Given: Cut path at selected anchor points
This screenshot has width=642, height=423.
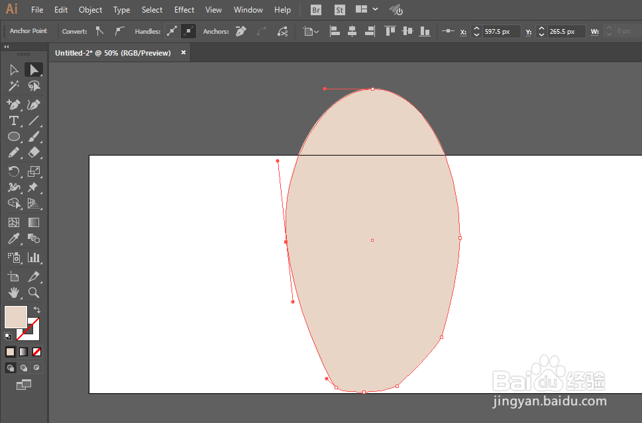Looking at the screenshot, I should pos(282,31).
